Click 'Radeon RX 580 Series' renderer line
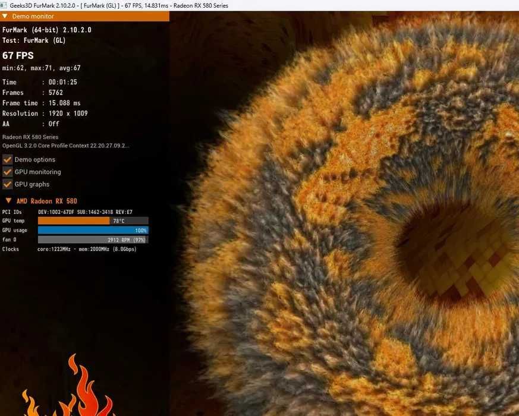 30,137
